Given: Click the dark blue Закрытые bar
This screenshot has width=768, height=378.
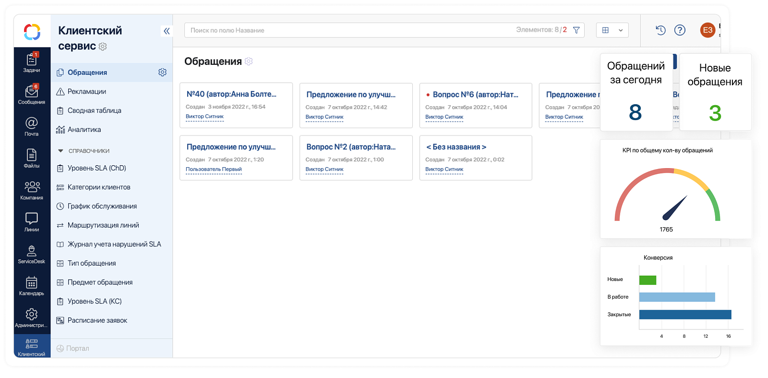Looking at the screenshot, I should (x=685, y=315).
